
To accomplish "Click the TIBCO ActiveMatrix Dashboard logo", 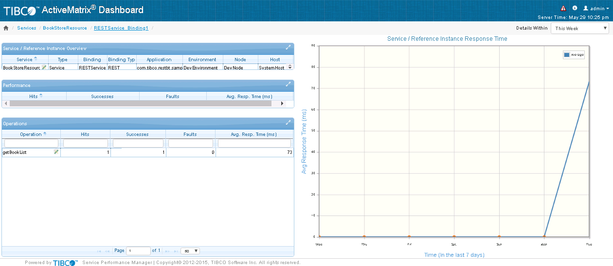I will click(x=73, y=10).
